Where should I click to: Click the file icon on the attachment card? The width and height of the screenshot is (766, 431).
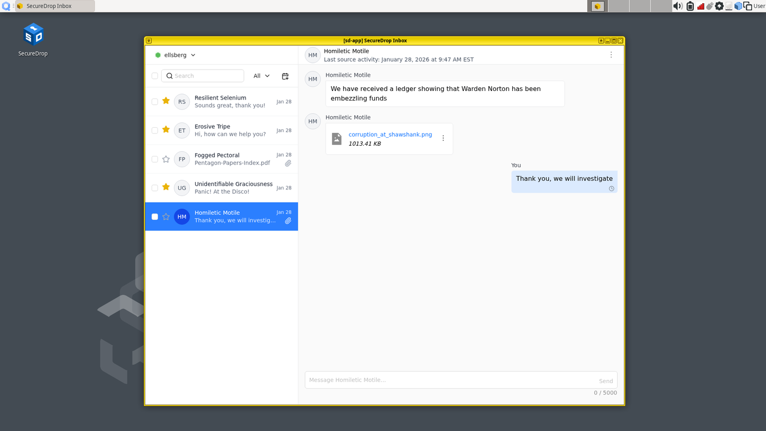coord(336,138)
